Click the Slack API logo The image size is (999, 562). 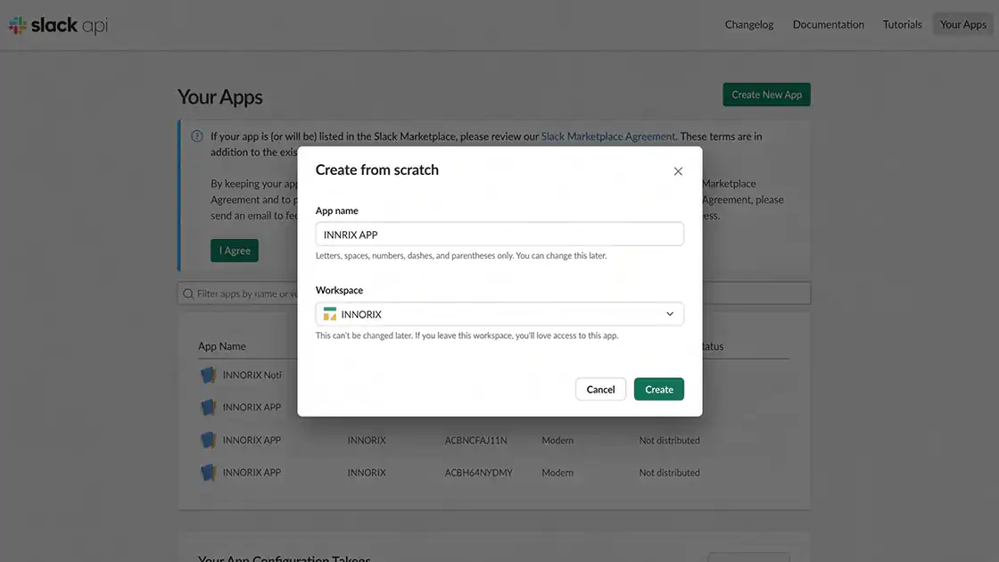pos(58,25)
